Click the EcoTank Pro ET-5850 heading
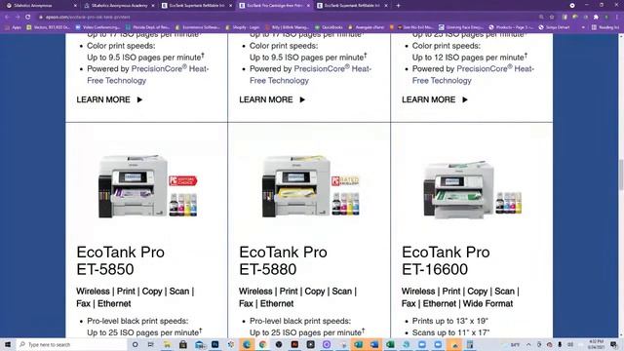Screen dimensions: 624x351 [x=121, y=260]
